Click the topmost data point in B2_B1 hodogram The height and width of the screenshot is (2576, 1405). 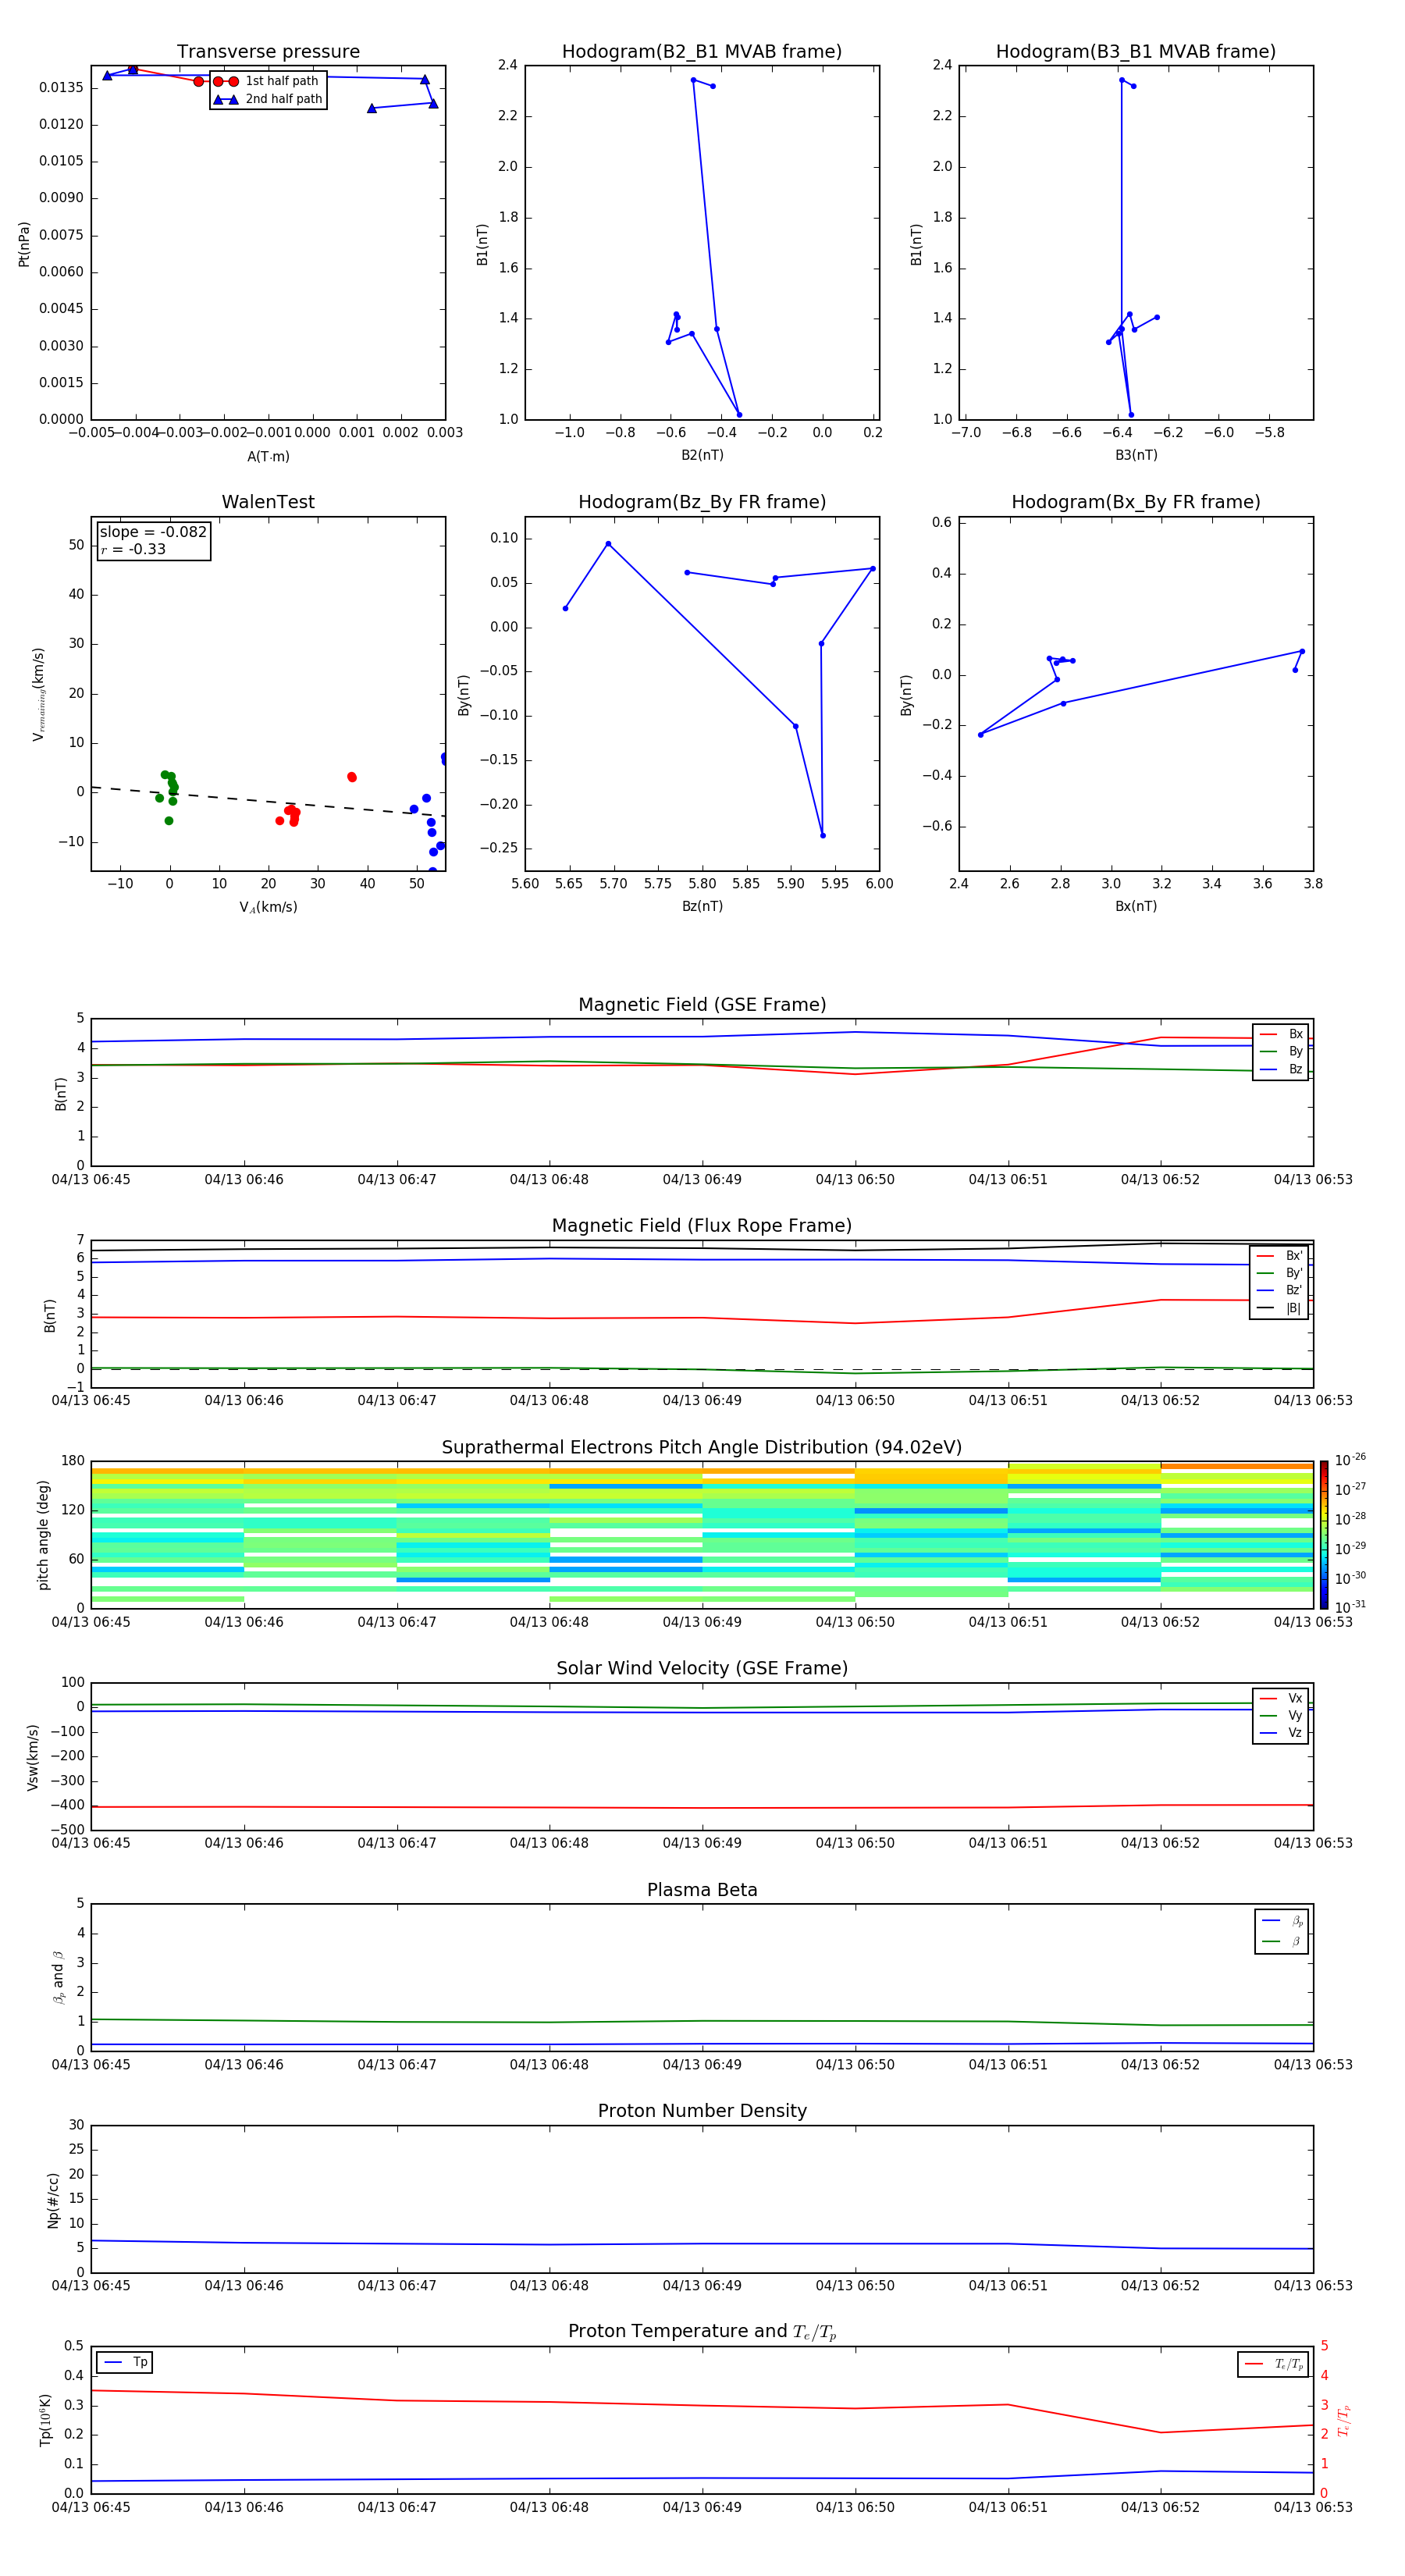click(x=693, y=80)
